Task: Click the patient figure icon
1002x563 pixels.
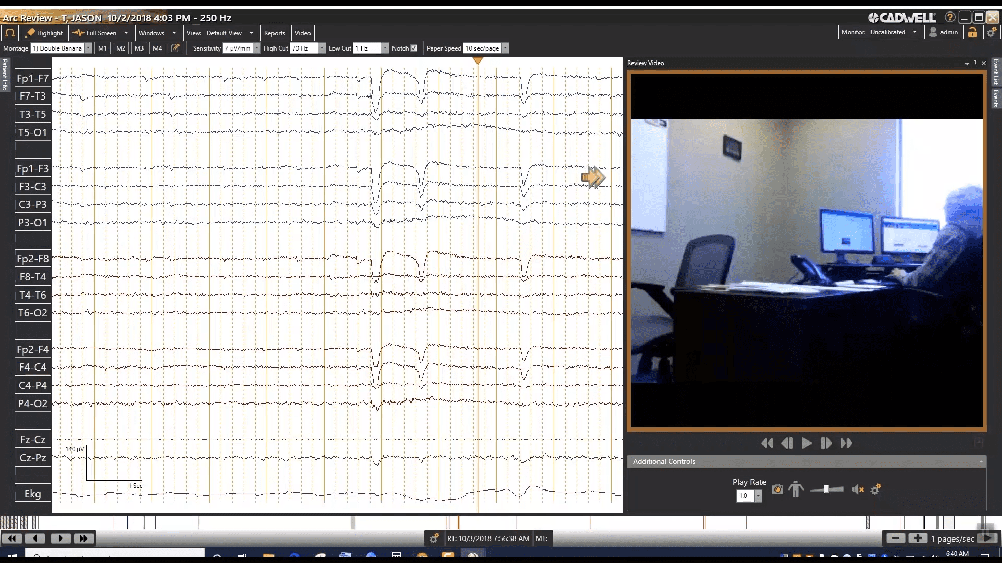Action: (796, 489)
